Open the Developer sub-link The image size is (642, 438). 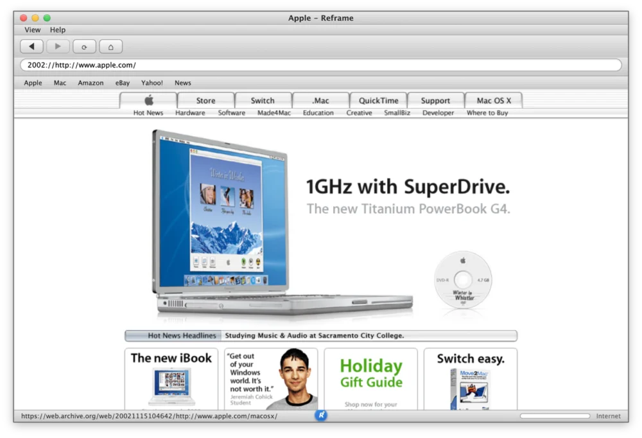(438, 112)
